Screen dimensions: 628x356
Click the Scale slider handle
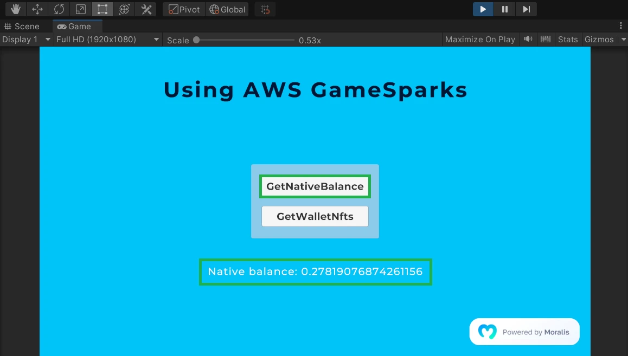pyautogui.click(x=196, y=40)
